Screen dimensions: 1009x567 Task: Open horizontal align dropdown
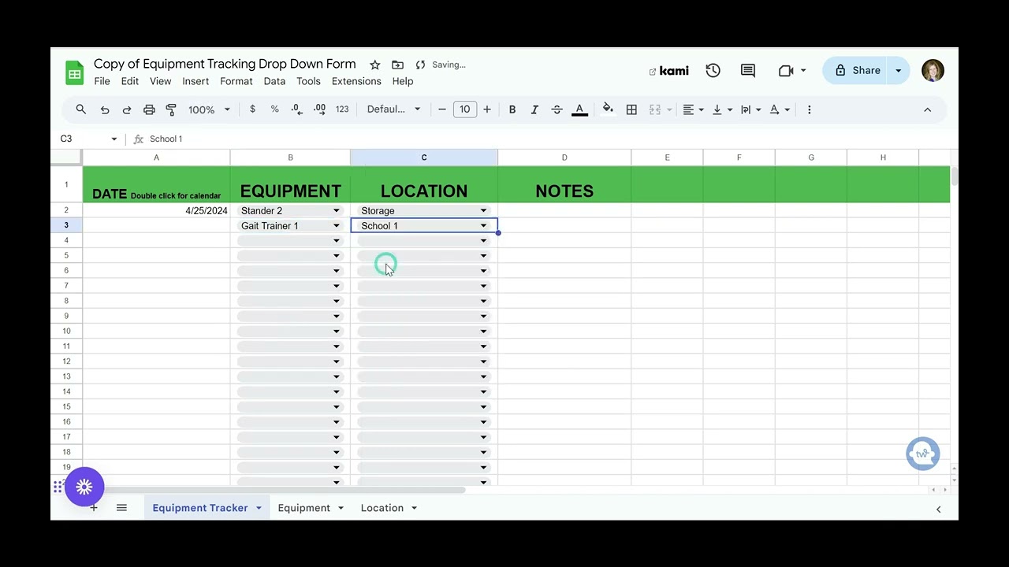693,109
